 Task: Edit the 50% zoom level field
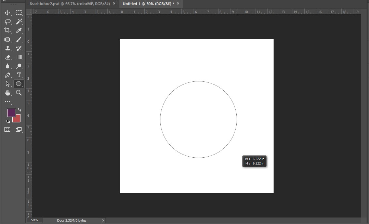click(x=34, y=220)
